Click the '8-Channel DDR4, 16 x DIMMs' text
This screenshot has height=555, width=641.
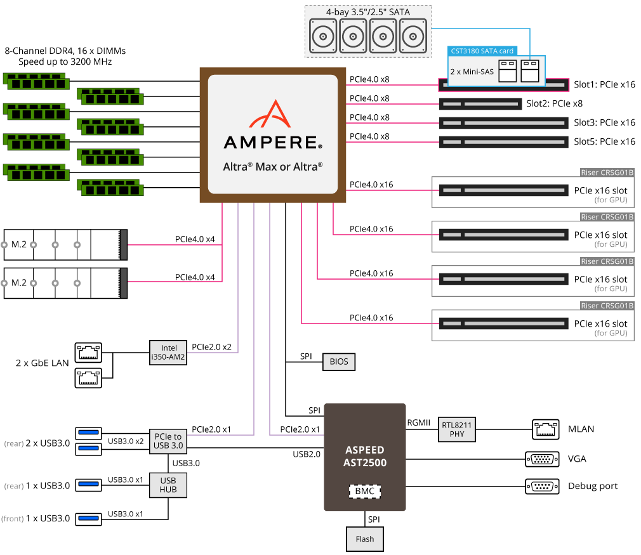point(65,51)
